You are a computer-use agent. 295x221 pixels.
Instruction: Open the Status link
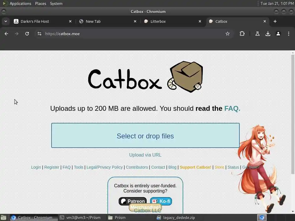click(233, 167)
